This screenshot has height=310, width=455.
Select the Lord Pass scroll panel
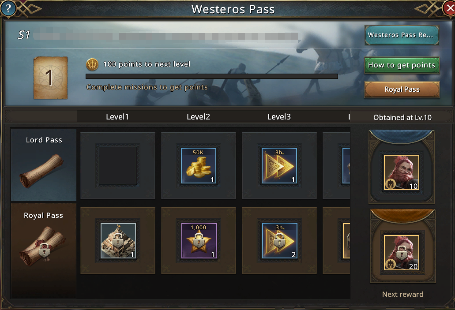(x=44, y=165)
